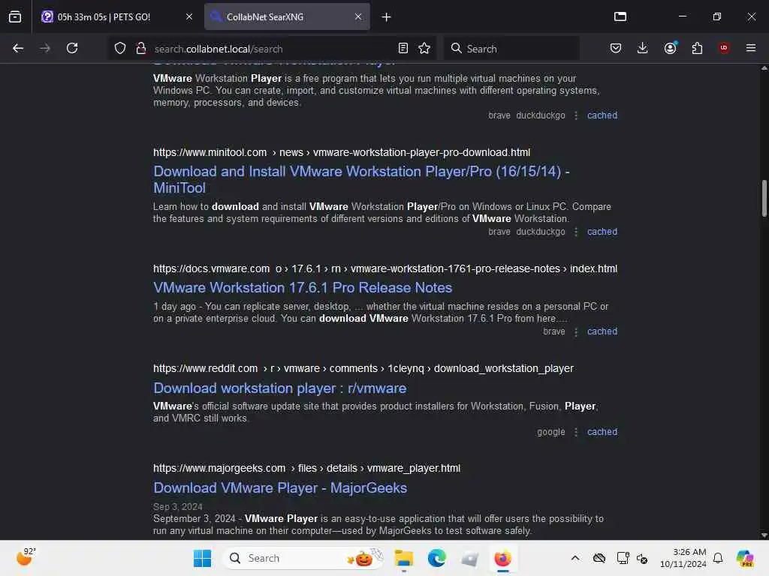Viewport: 769px width, 576px height.
Task: Save page to Pocket
Action: coord(616,48)
